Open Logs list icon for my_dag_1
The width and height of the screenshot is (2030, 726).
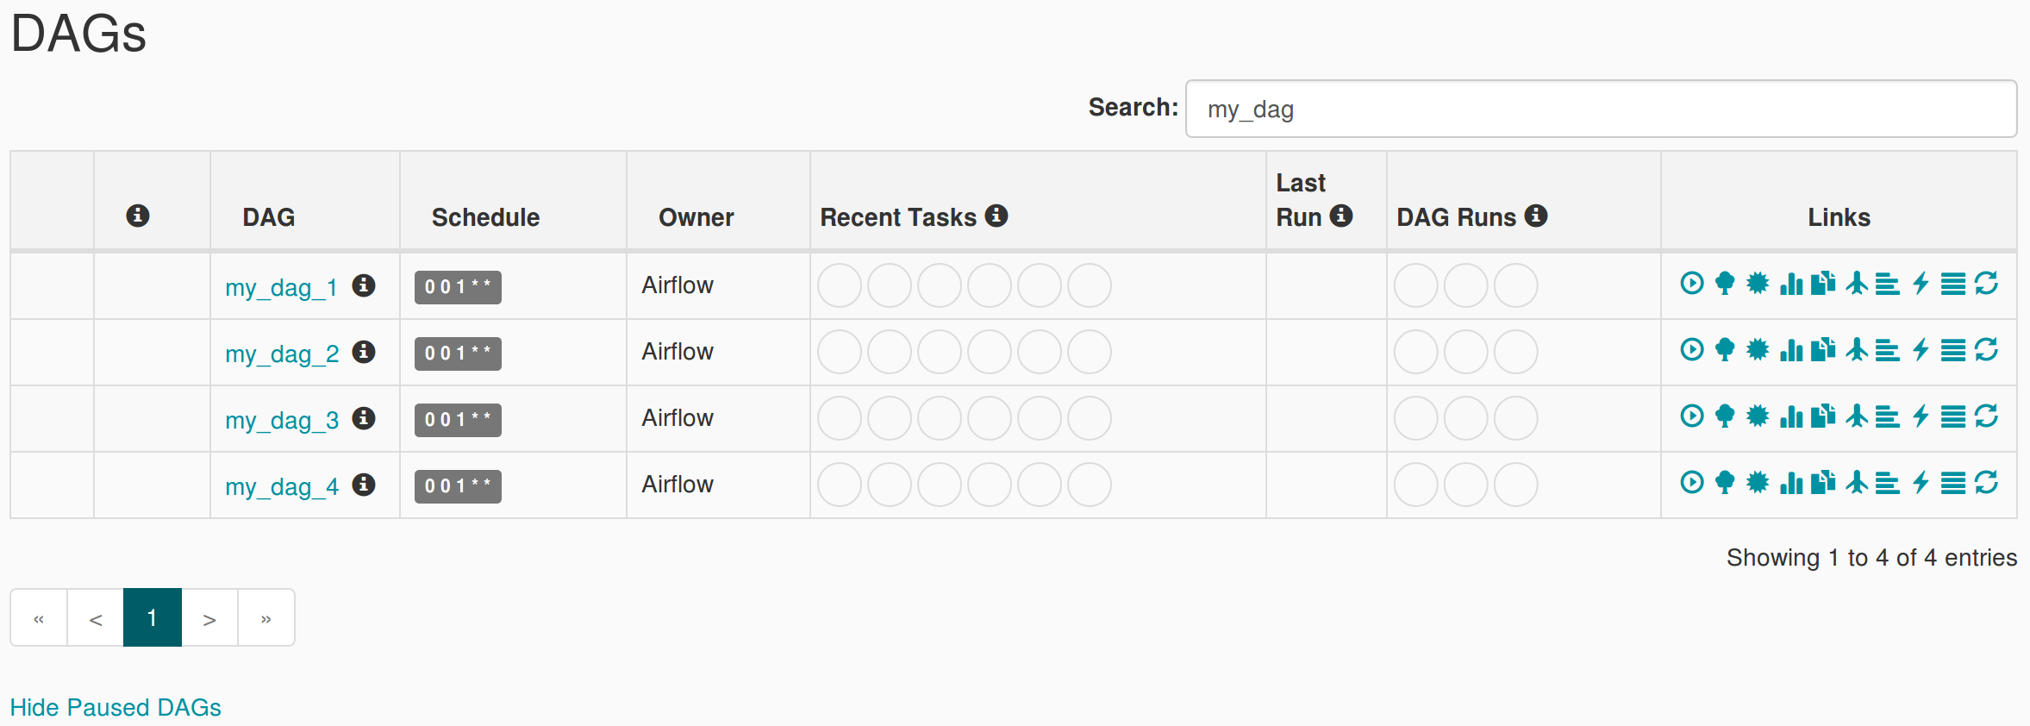[x=1953, y=284]
